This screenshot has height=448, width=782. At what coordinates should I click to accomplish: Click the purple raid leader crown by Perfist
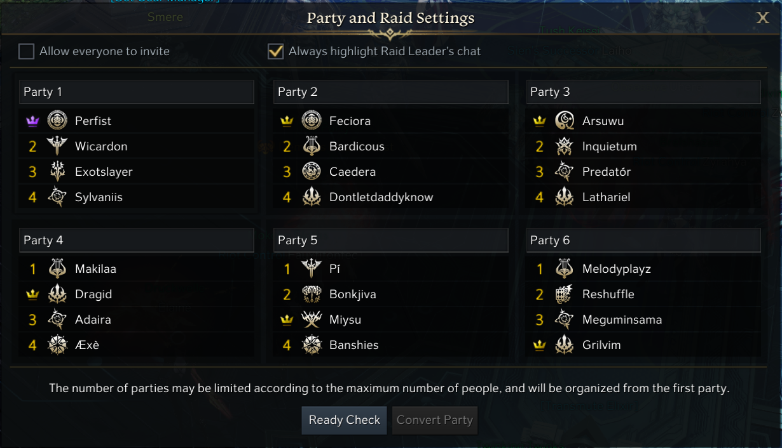pos(32,121)
